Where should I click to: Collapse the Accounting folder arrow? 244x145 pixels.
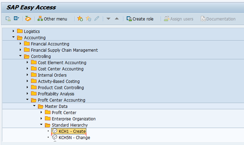click(13, 37)
